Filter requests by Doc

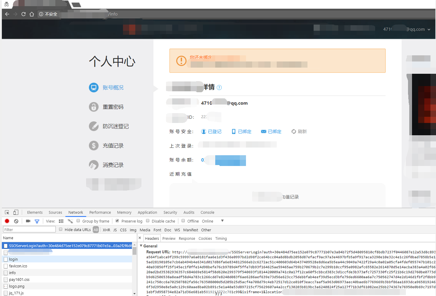pyautogui.click(x=168, y=230)
